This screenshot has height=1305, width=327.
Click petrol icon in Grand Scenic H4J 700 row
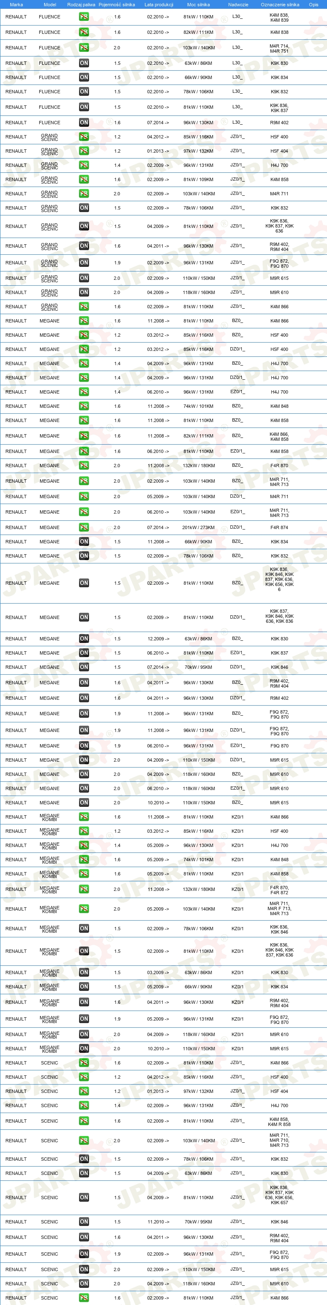click(x=84, y=165)
